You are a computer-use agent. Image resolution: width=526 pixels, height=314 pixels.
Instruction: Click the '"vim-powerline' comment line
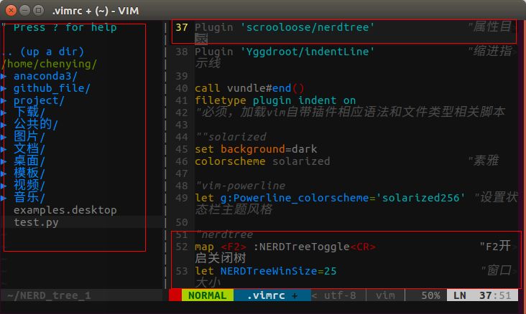coord(241,186)
